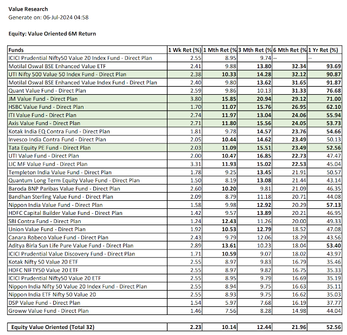Image resolution: width=347 pixels, height=335 pixels.
Task: Select 'Equity: Value Oriented 6M Return' heading
Action: click(x=52, y=34)
